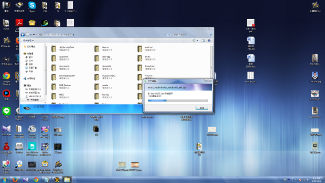Screen dimensions: 325x183
Task: Open the .MySecurityData folder
Action: point(63,49)
